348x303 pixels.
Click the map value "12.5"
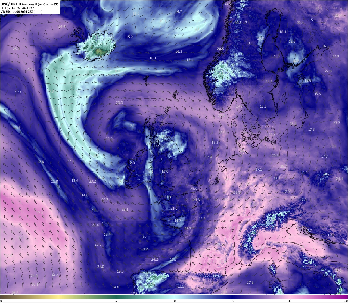292,41
